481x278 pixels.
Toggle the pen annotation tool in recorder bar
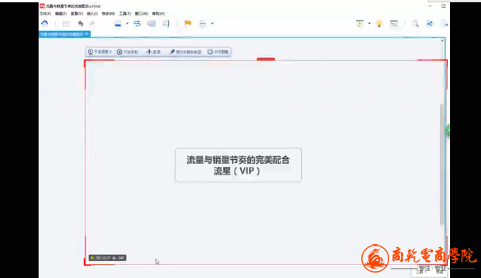point(185,52)
